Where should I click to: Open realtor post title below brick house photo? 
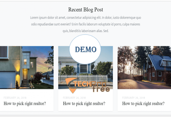click(143, 103)
